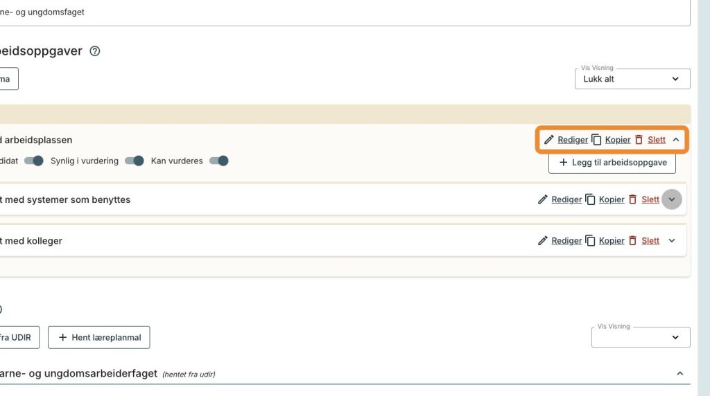Image resolution: width=710 pixels, height=396 pixels.
Task: Expand the 'med systemer som benyttes' row chevron
Action: pos(671,199)
